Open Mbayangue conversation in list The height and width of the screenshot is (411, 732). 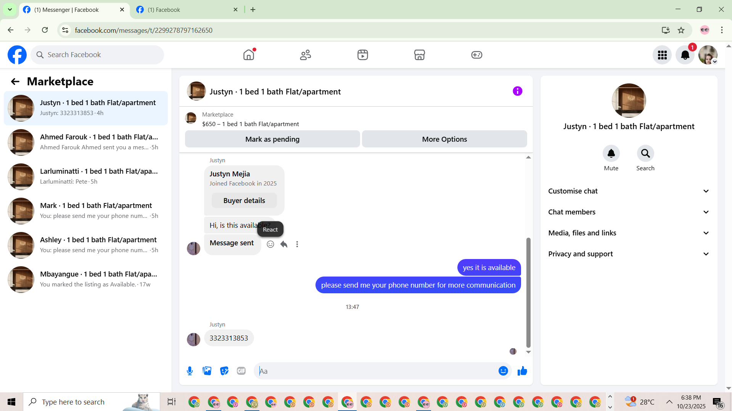click(x=86, y=280)
